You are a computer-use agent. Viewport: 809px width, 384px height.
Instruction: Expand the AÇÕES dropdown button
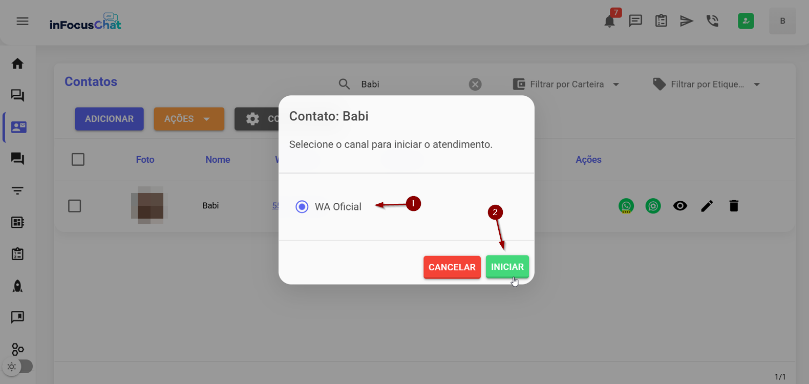(189, 119)
